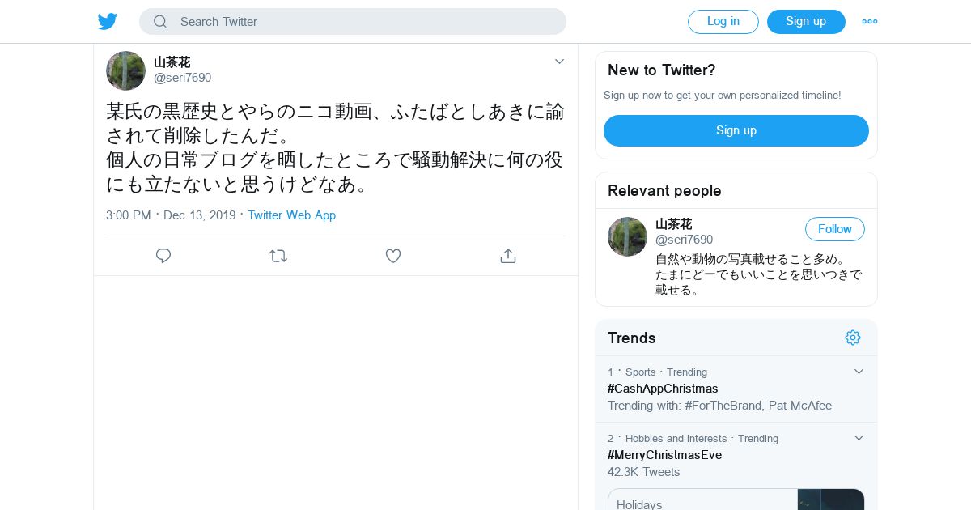
Task: Click Sign up in the top bar
Action: coord(806,22)
